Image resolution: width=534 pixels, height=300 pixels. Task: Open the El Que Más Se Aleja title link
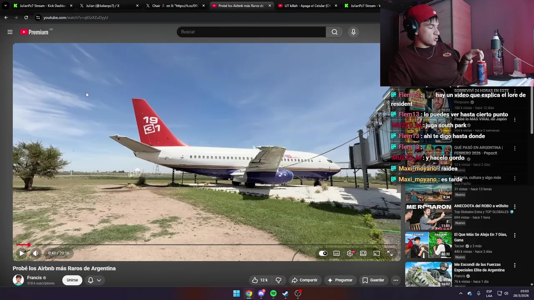481,237
